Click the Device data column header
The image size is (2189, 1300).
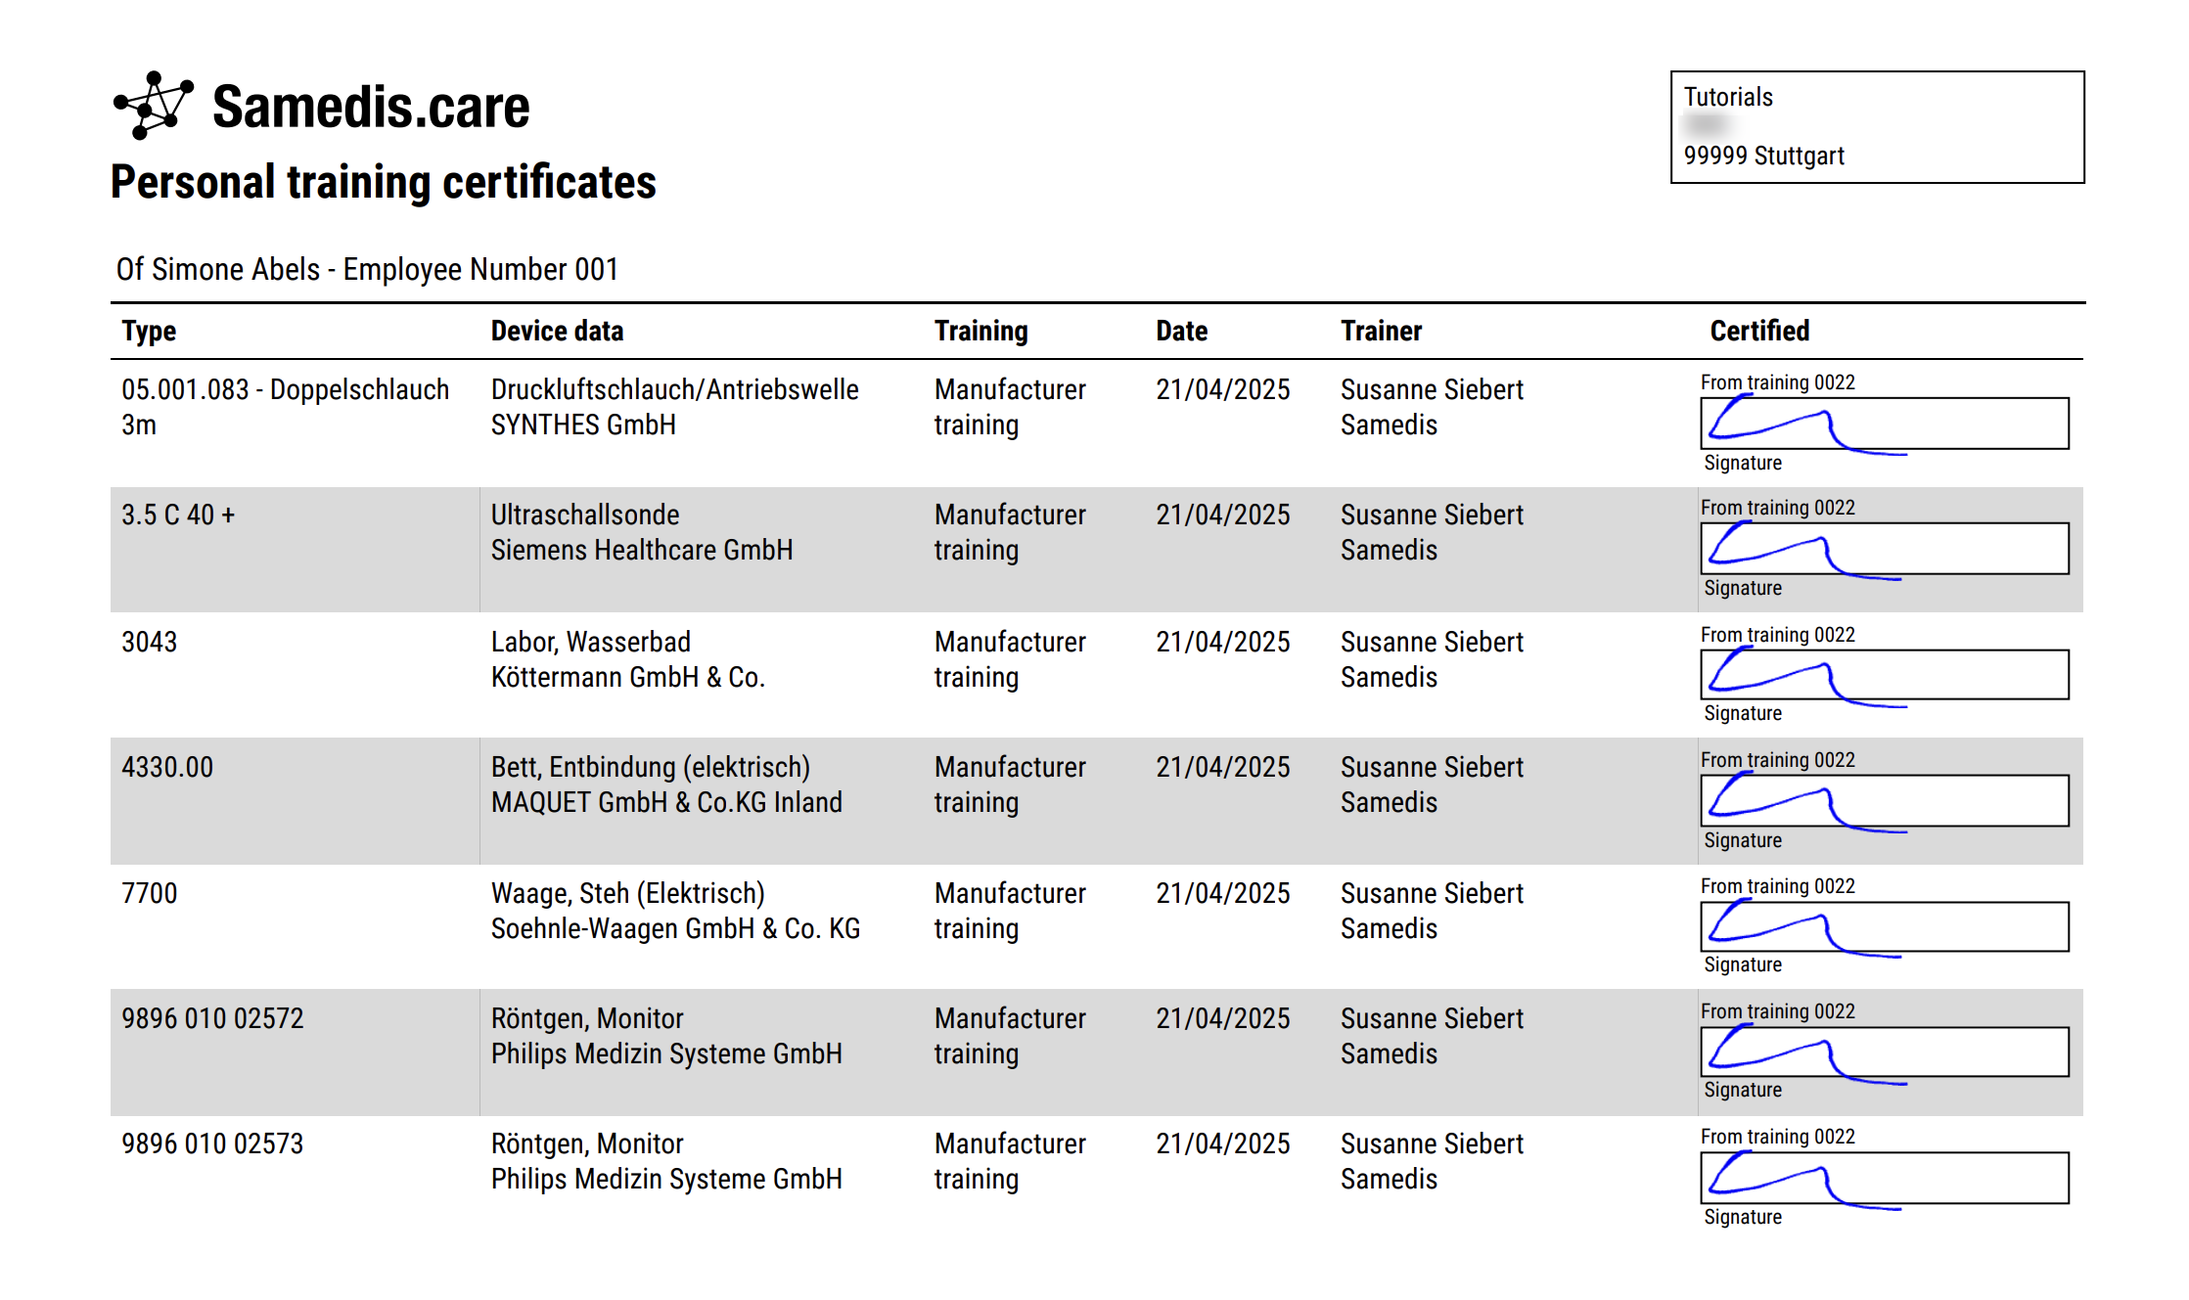[x=557, y=331]
